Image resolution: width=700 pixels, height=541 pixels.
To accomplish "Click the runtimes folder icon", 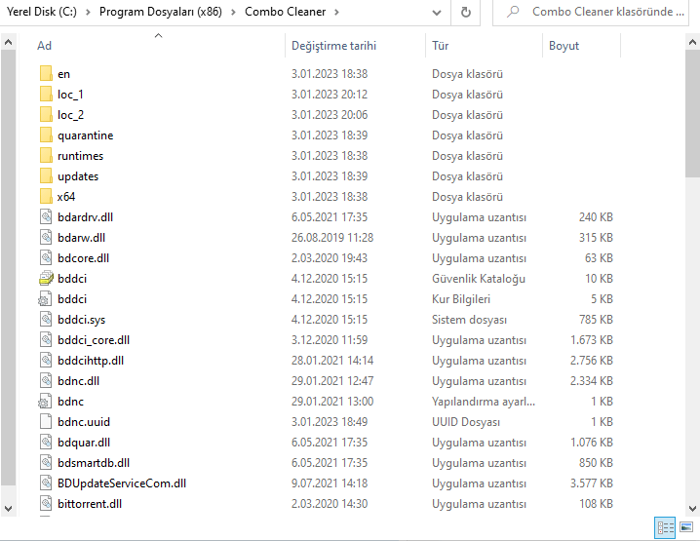I will pyautogui.click(x=46, y=156).
